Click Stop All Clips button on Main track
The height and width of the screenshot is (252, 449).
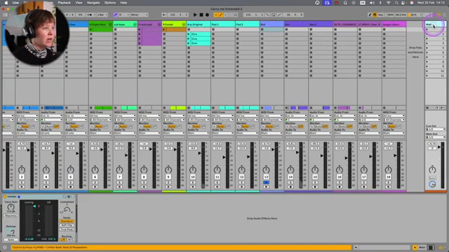click(x=427, y=108)
